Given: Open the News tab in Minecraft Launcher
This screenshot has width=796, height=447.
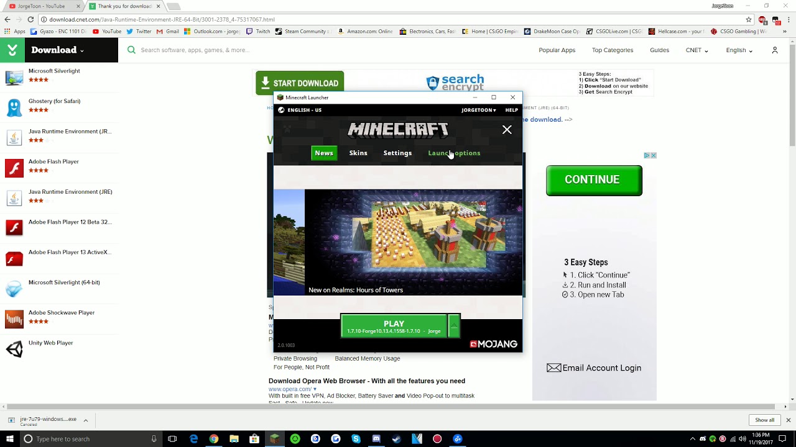Looking at the screenshot, I should pos(324,153).
